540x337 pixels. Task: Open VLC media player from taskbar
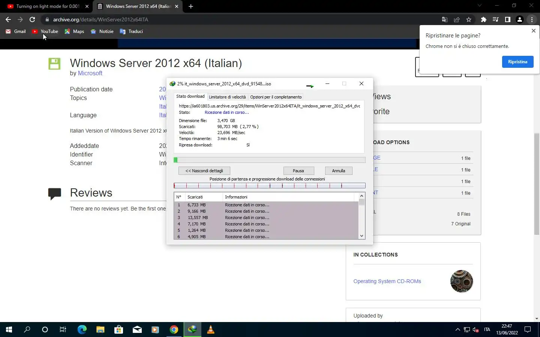[x=210, y=330]
